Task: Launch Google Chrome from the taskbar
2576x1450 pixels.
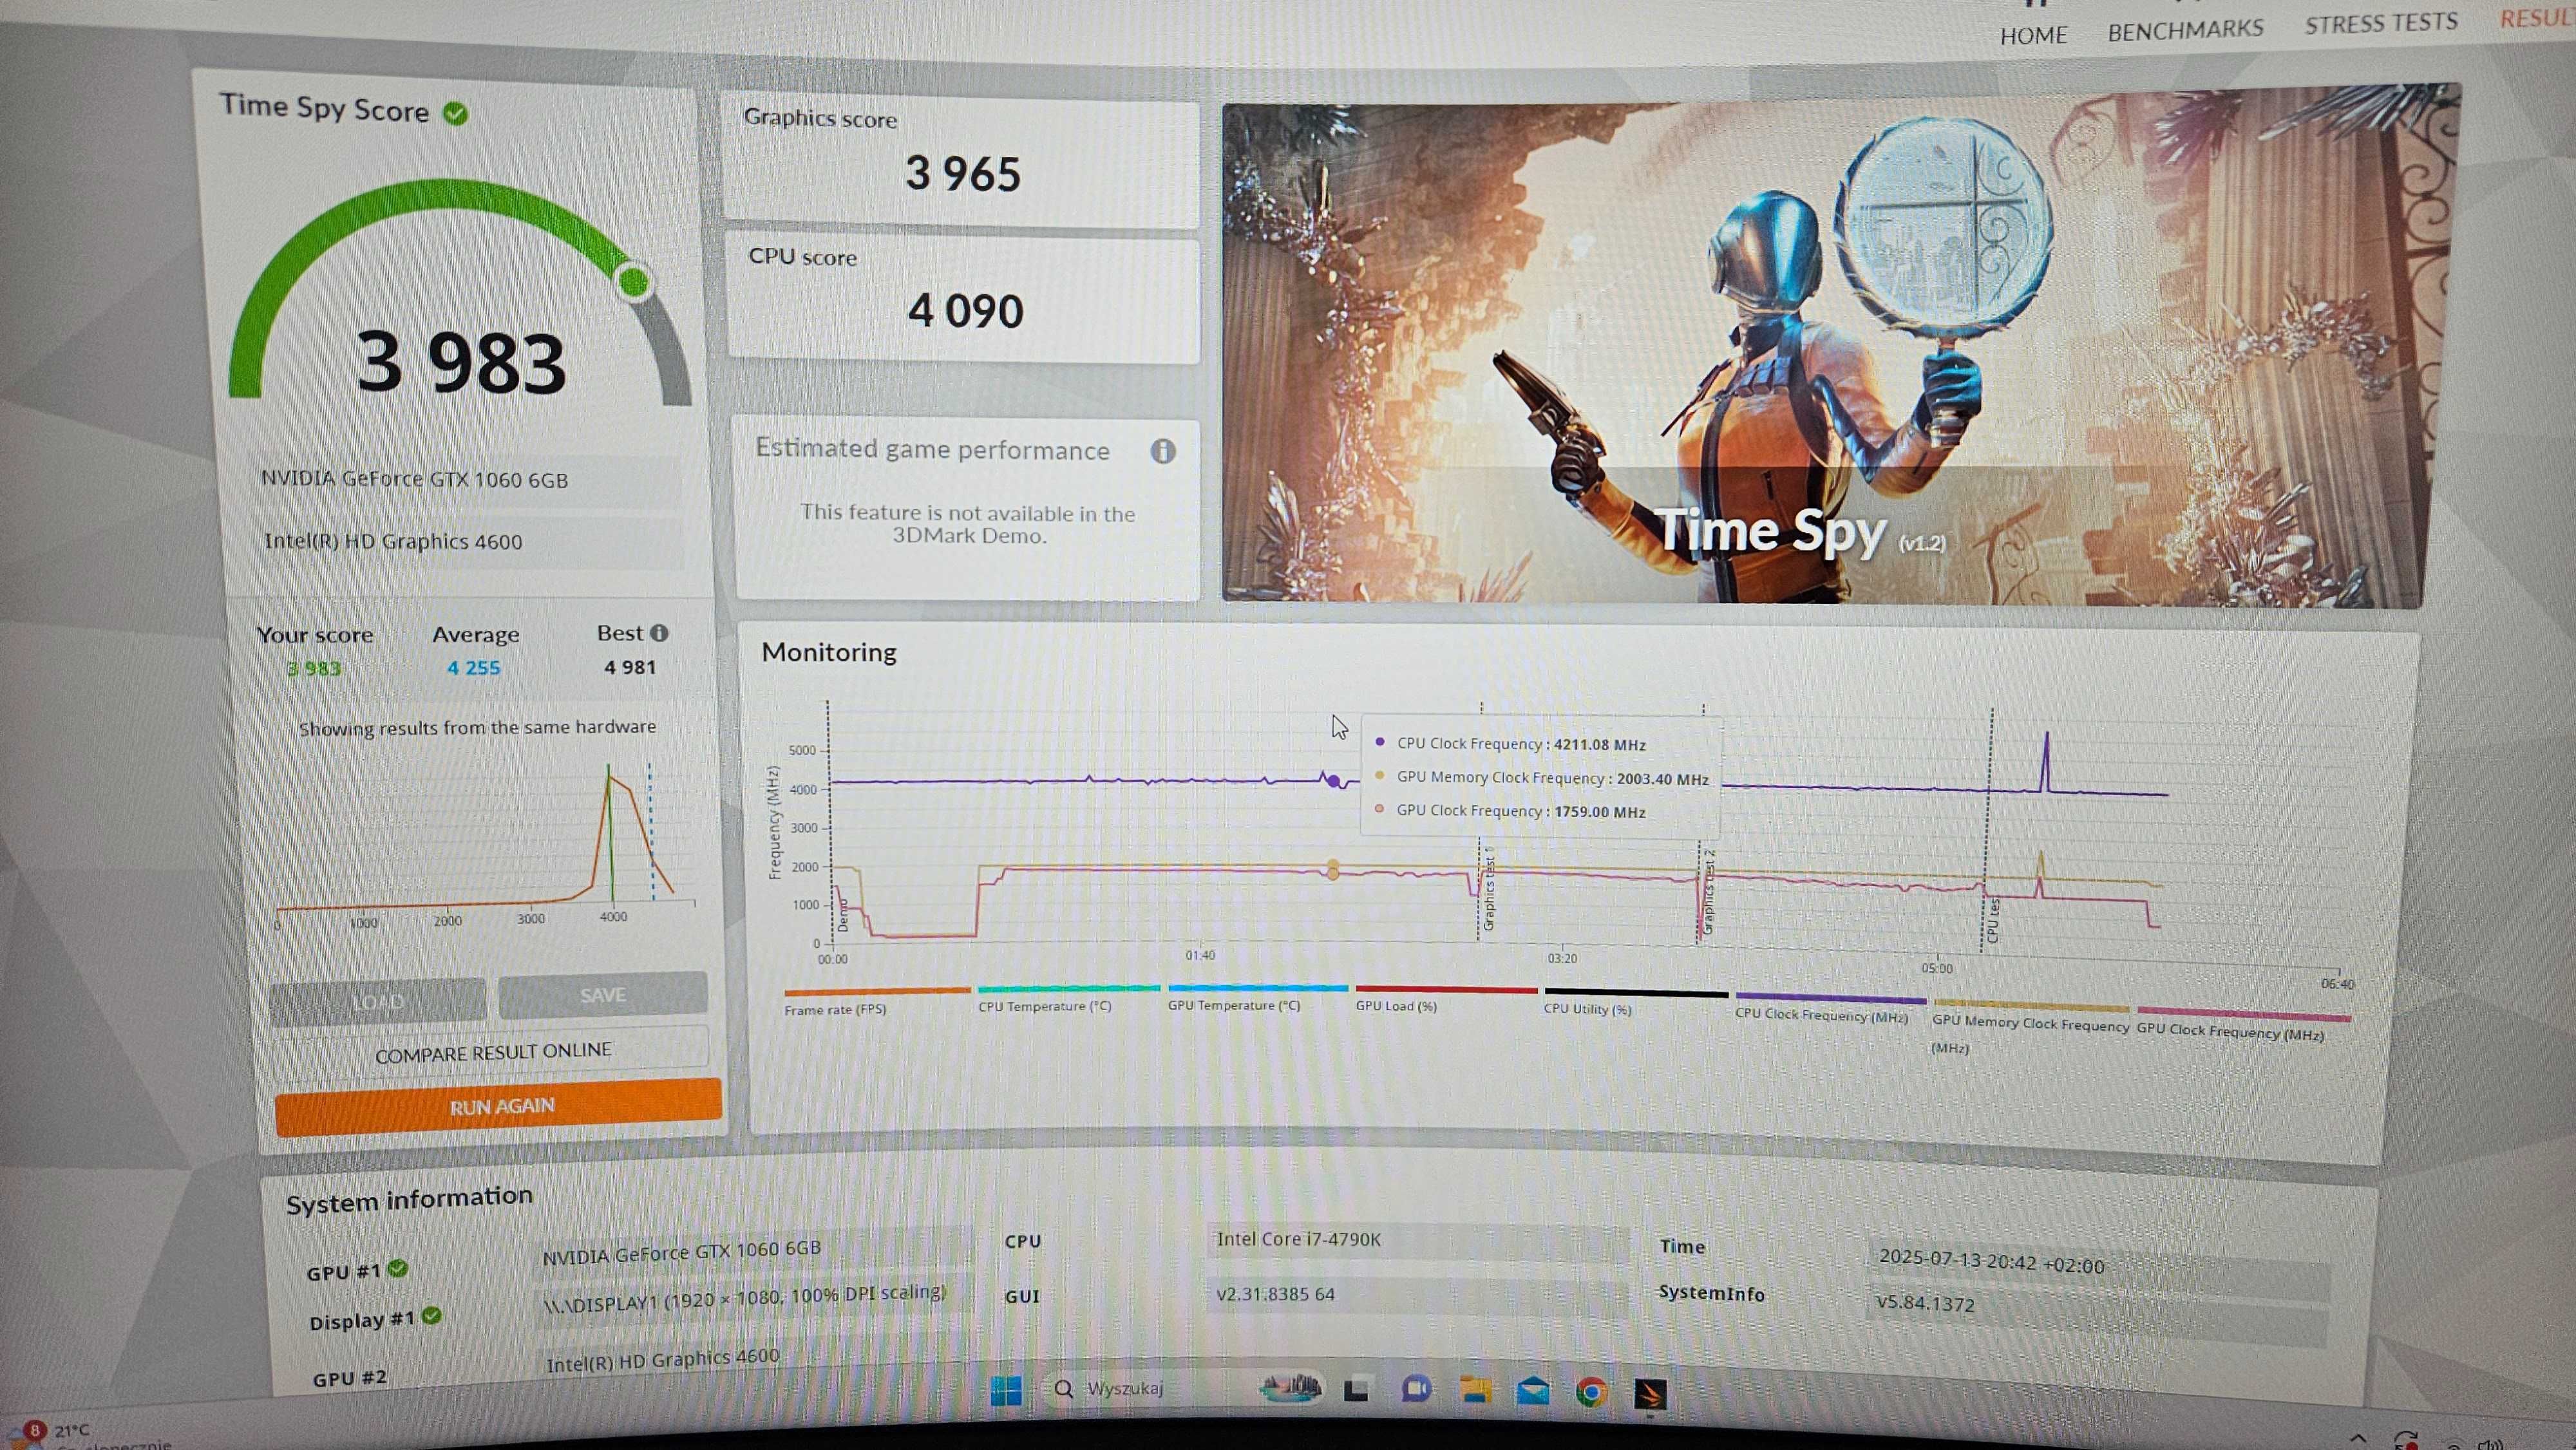Action: pos(1591,1392)
